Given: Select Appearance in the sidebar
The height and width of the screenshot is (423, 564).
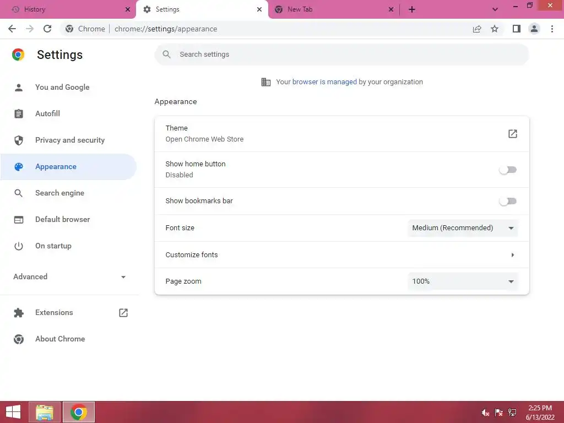Looking at the screenshot, I should 68,166.
